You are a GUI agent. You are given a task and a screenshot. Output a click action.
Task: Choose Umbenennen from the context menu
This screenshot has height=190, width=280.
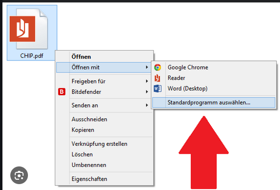tap(104, 165)
